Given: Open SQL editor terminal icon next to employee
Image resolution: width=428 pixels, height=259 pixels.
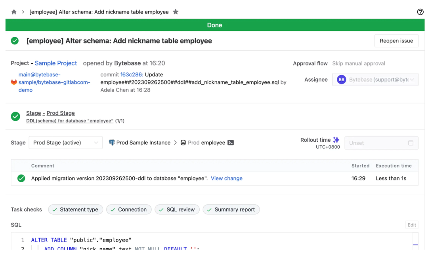Looking at the screenshot, I should (231, 143).
